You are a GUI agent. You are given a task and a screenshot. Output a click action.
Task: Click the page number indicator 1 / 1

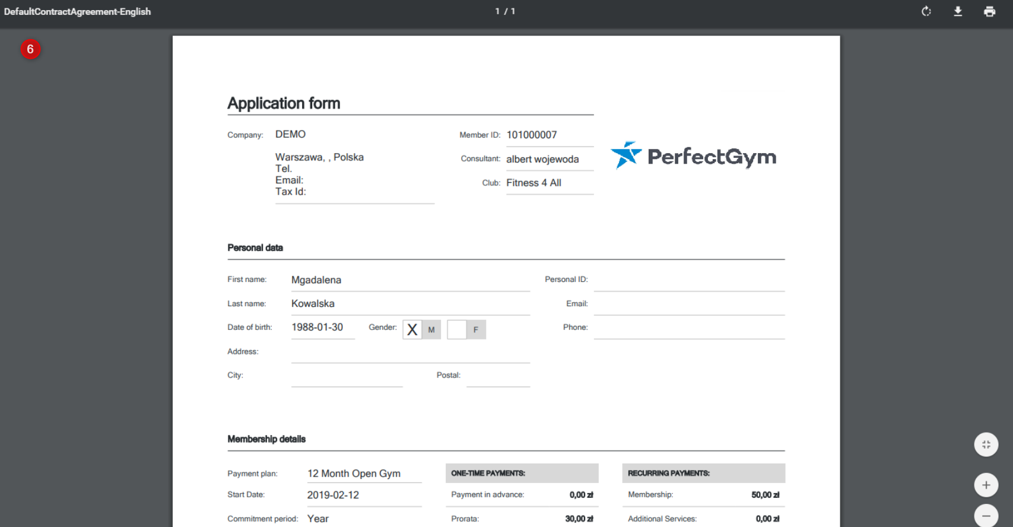pyautogui.click(x=505, y=11)
